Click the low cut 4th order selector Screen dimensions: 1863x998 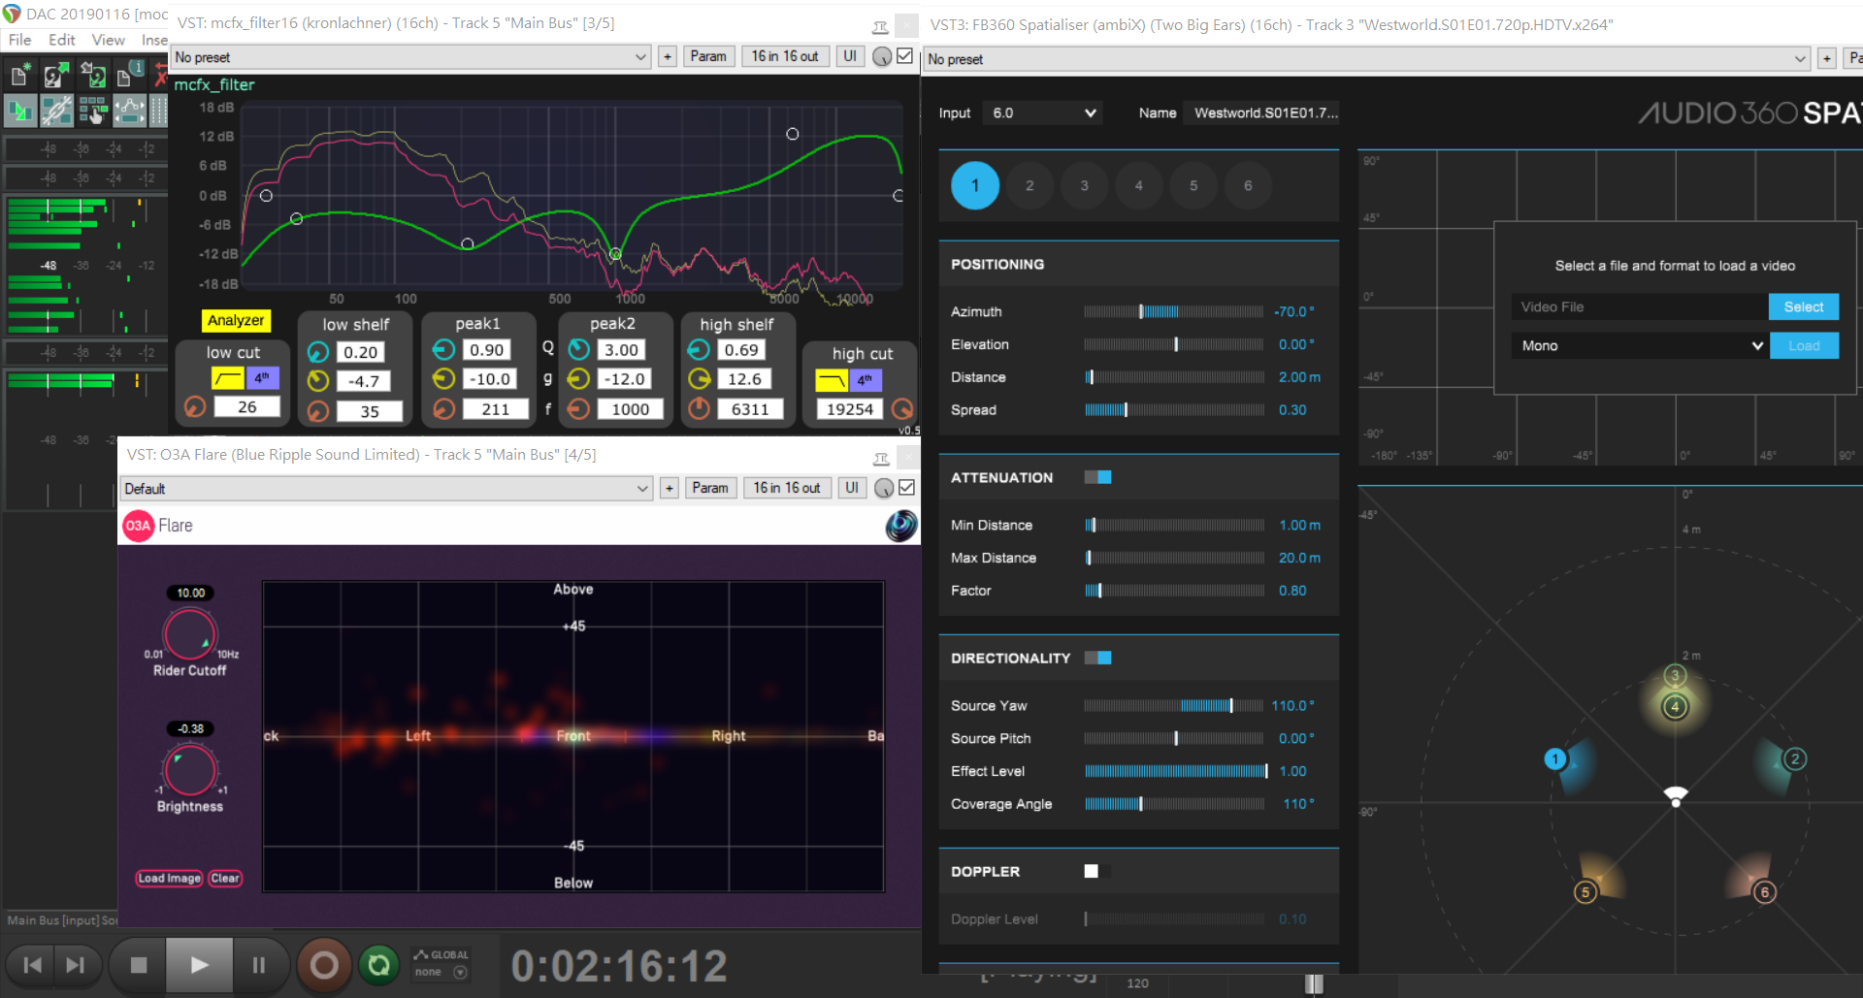coord(262,378)
